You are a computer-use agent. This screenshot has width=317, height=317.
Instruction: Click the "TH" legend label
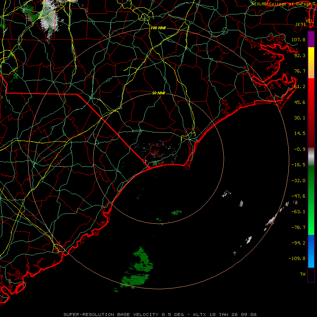[303, 274]
